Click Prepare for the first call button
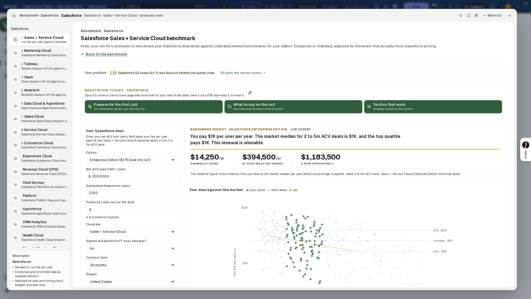The width and height of the screenshot is (531, 299). [x=154, y=107]
